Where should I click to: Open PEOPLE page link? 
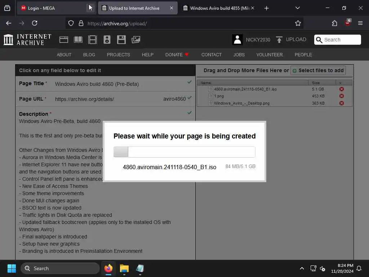coord(303,55)
